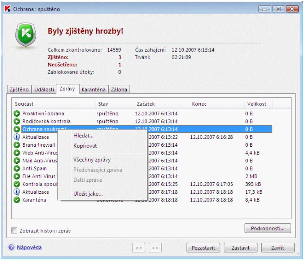Click info icon of Aktualizace 6:13:22 row
The height and width of the screenshot is (260, 303).
[x=17, y=137]
